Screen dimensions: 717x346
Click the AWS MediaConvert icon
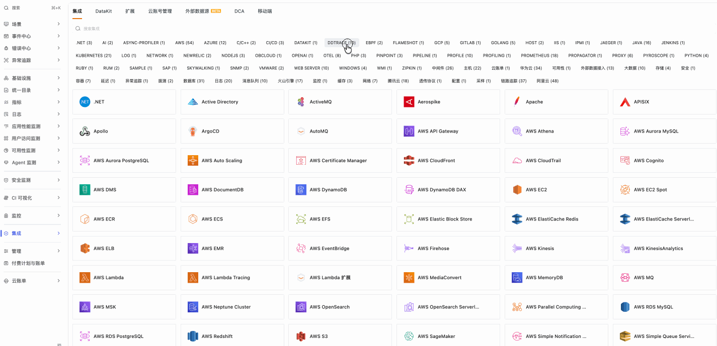tap(409, 278)
